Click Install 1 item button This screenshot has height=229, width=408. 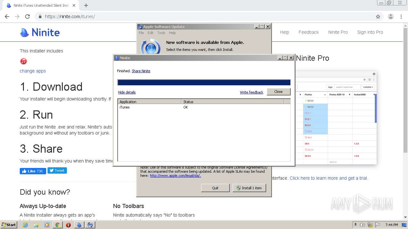(249, 188)
